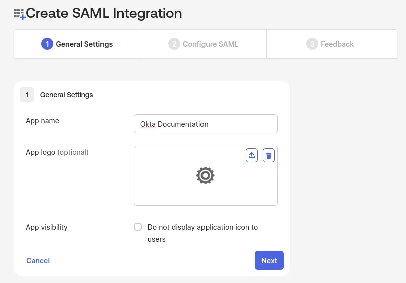Click the trash icon to delete logo
This screenshot has height=283, width=406.
(268, 155)
